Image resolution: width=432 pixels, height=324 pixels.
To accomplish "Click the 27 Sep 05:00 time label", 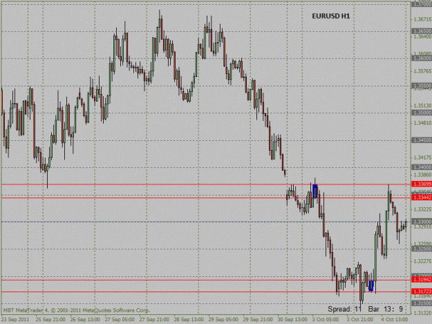I will click(120, 320).
